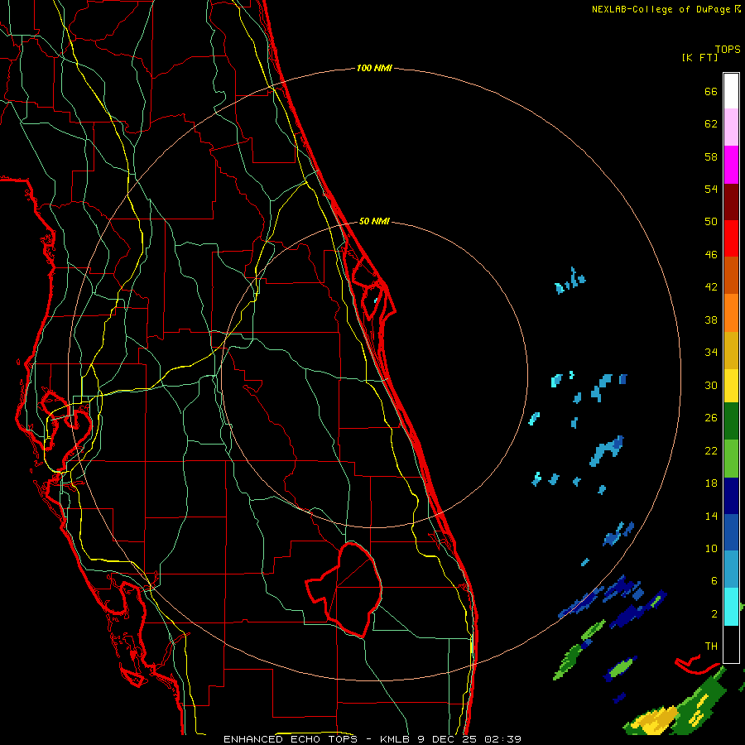Click the bright red legend color band

point(731,238)
